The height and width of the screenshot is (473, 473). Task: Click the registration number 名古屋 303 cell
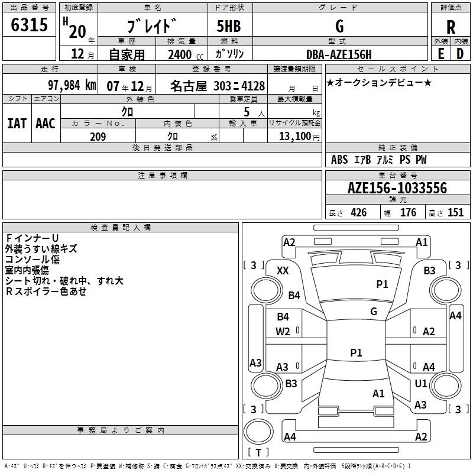(x=212, y=85)
